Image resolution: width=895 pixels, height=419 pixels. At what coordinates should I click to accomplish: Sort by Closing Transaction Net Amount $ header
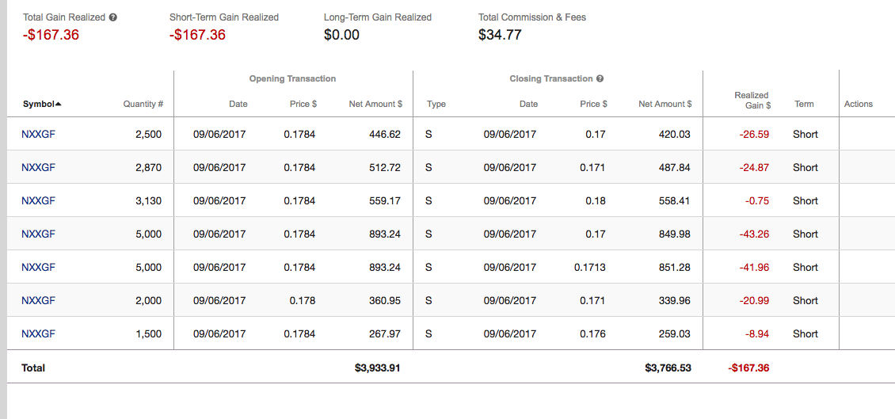click(665, 105)
